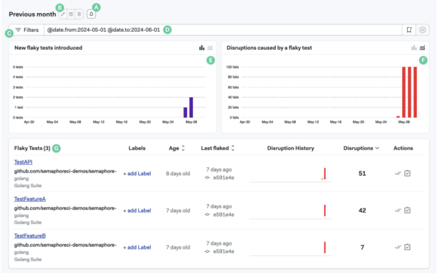This screenshot has height=273, width=439.
Task: Open the TestFeatureA test link
Action: 30,199
